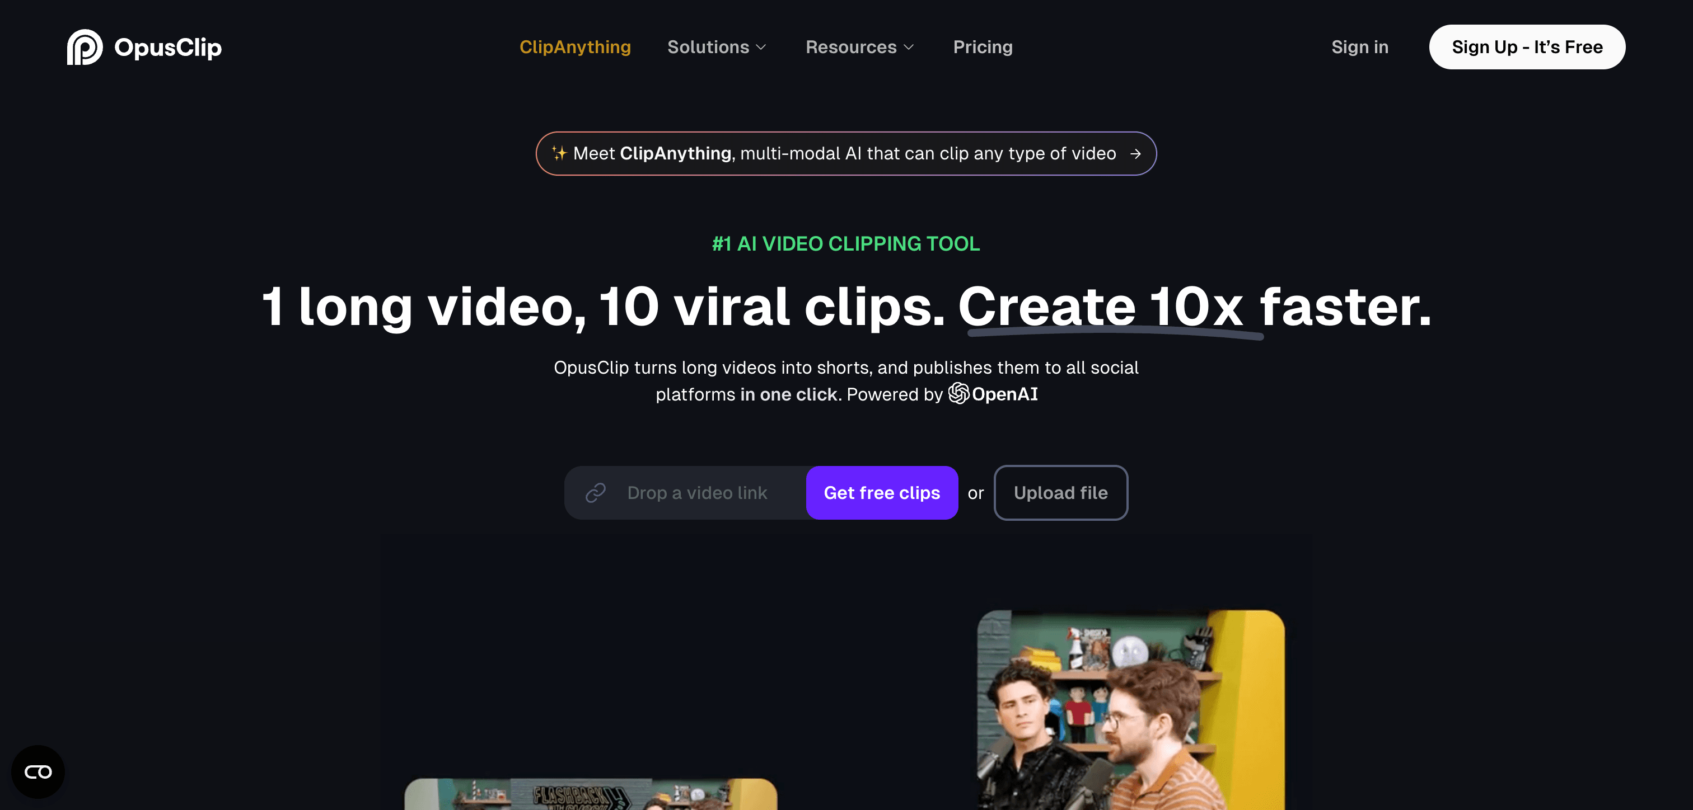1693x810 pixels.
Task: Click the Get free clips button
Action: pos(882,493)
